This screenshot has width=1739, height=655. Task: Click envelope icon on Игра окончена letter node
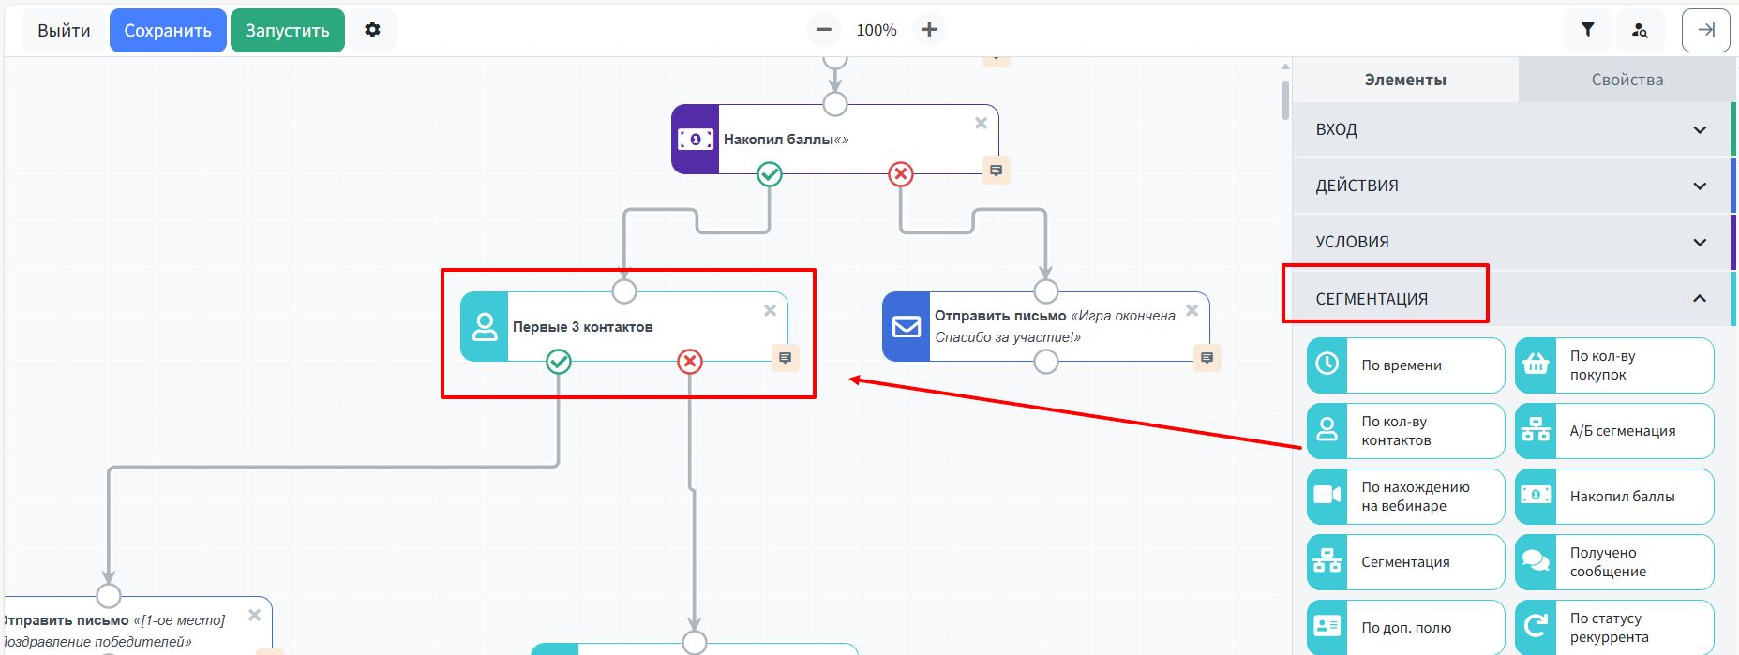coord(907,326)
